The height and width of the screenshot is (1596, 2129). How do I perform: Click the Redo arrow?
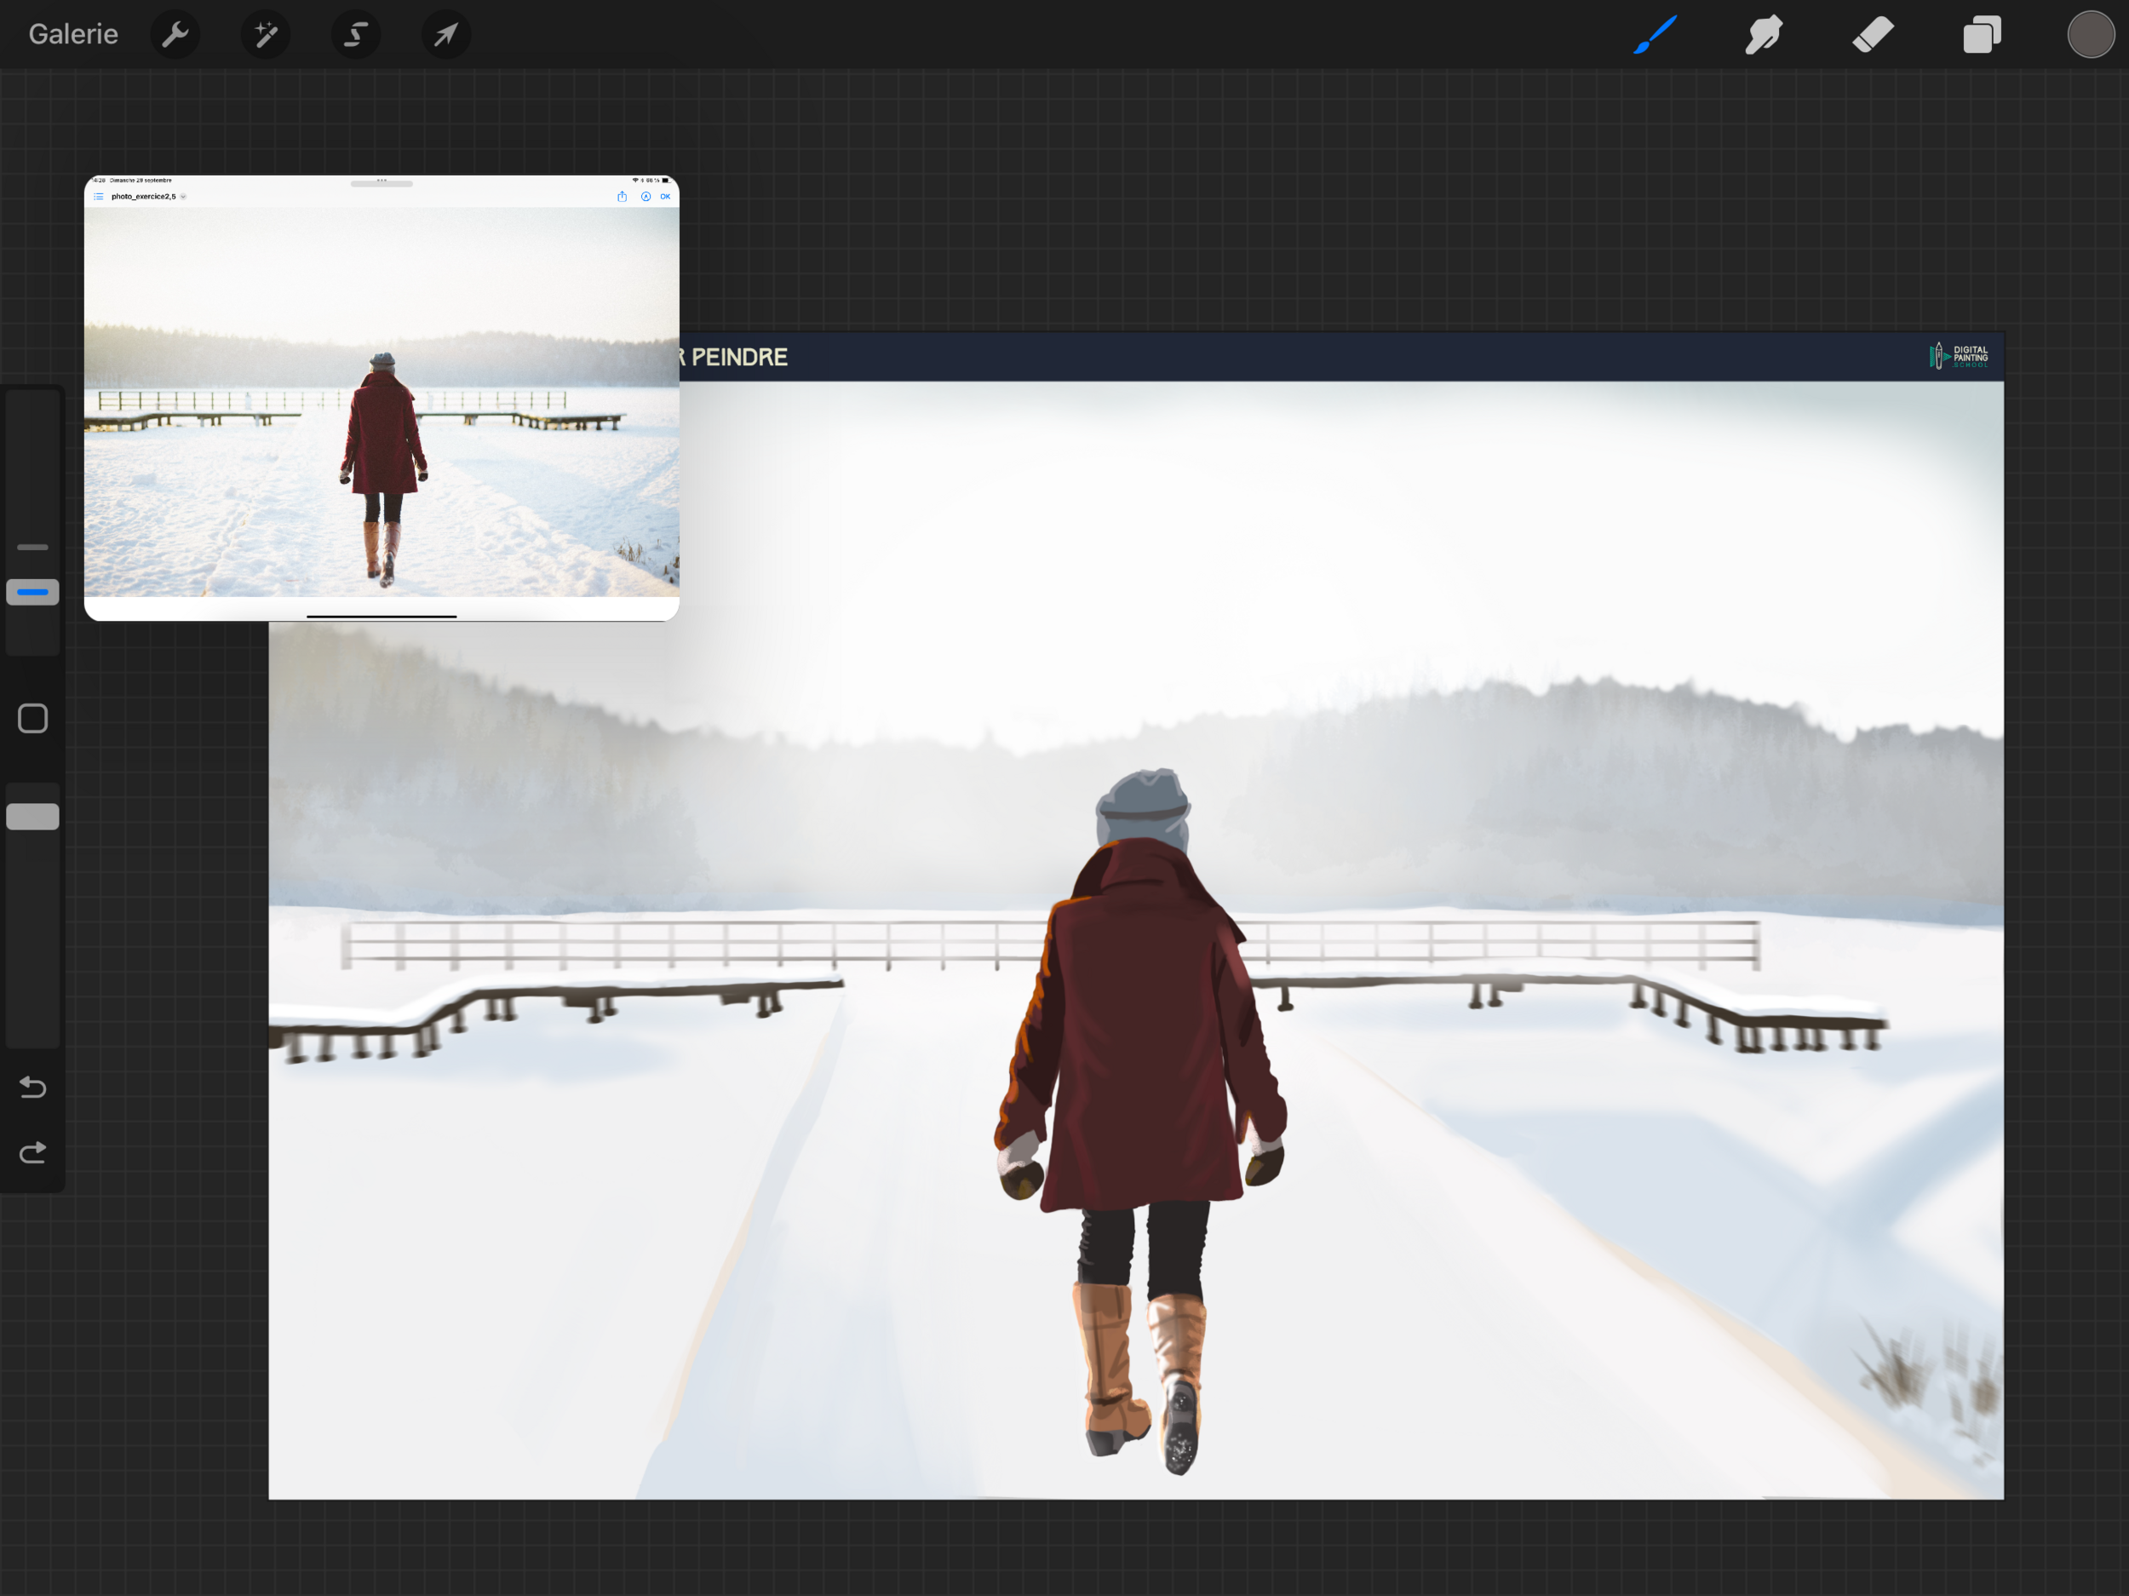pos(32,1152)
